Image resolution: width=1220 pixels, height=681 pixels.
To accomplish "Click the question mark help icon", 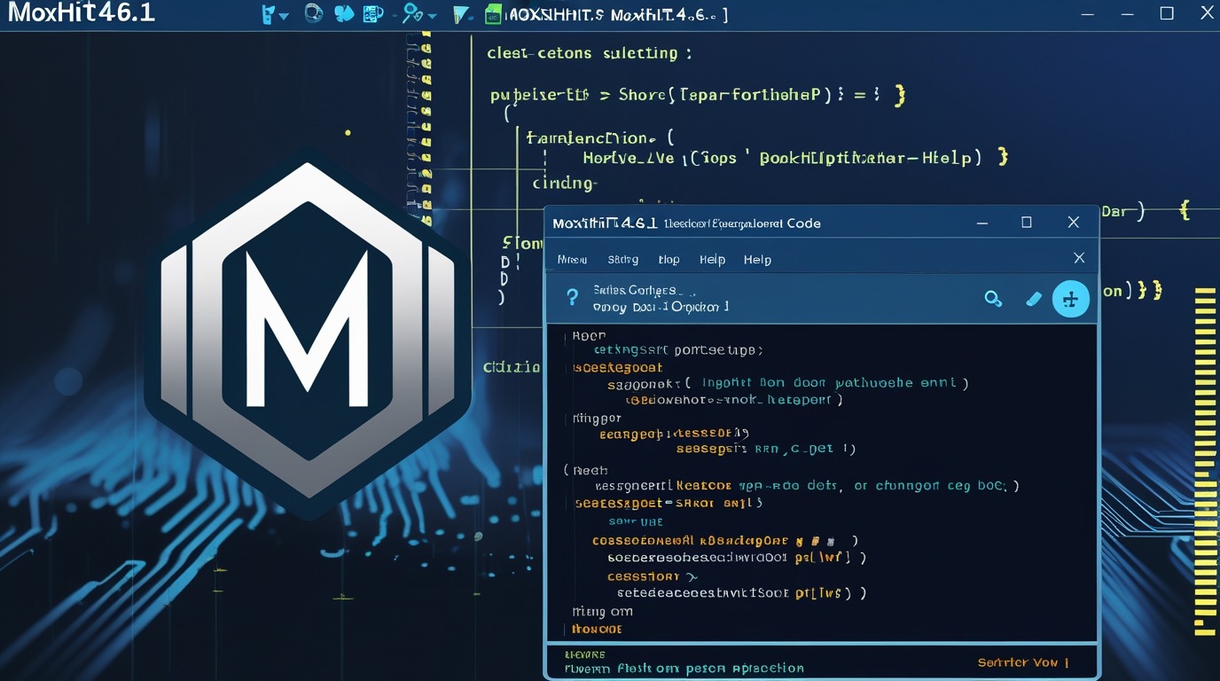I will tap(572, 298).
